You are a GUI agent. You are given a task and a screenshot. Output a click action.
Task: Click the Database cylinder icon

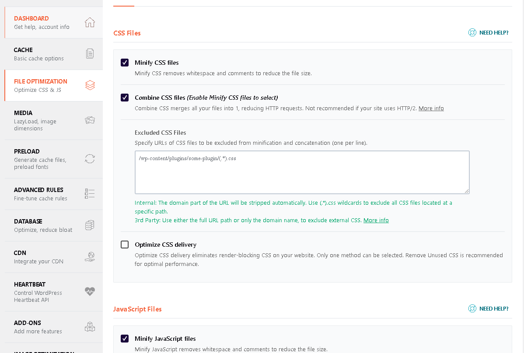tap(90, 225)
